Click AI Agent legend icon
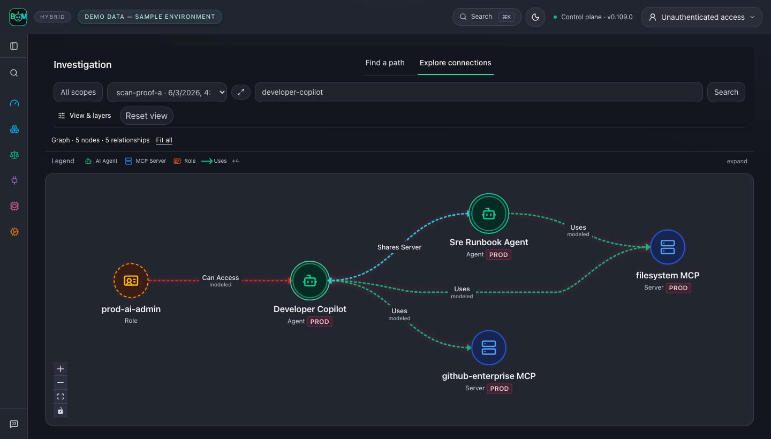The image size is (771, 439). pos(88,161)
